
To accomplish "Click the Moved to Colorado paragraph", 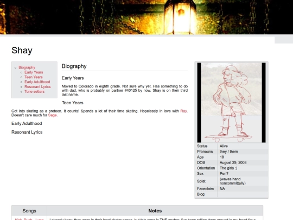I will [x=125, y=90].
